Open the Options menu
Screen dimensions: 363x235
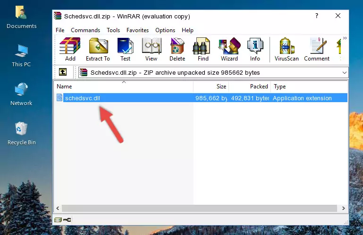(165, 30)
